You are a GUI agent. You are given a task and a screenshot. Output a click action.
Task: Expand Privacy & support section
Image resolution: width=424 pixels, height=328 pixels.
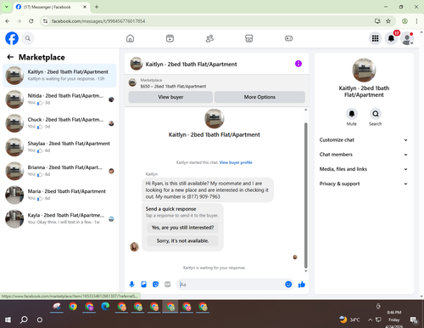364,184
